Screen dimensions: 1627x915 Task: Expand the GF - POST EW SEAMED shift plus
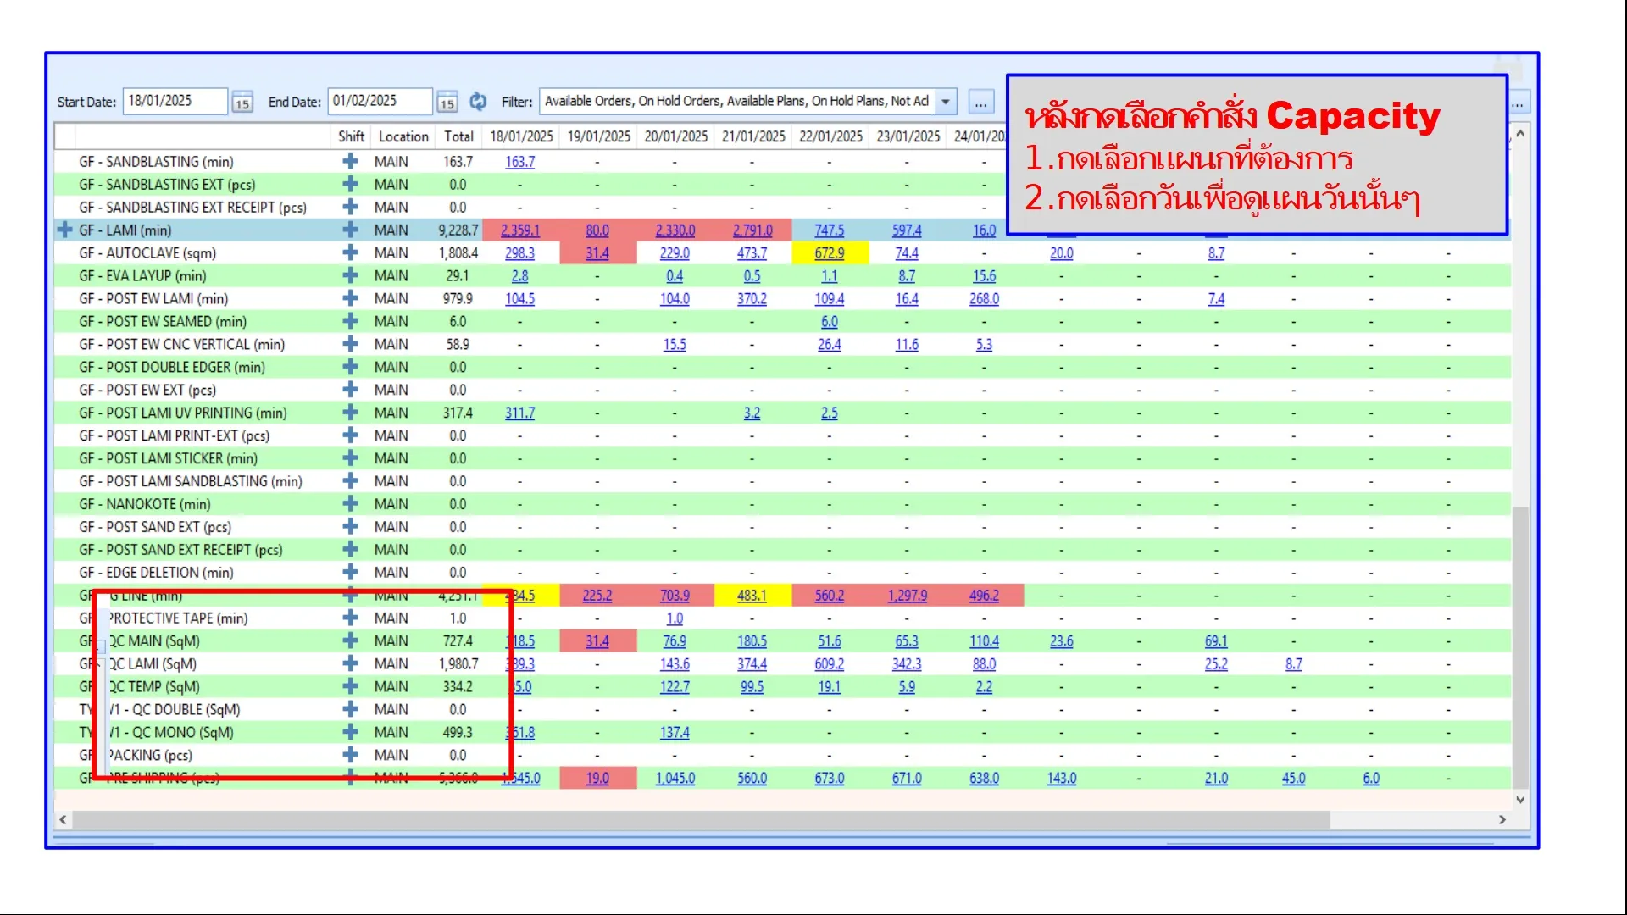click(x=350, y=321)
